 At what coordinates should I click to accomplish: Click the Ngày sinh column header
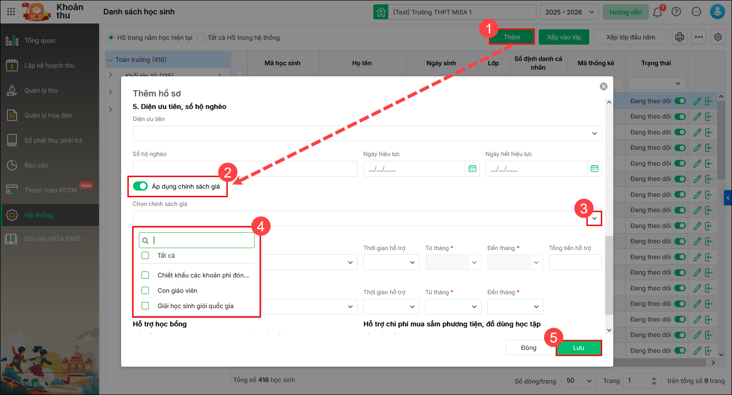click(441, 63)
